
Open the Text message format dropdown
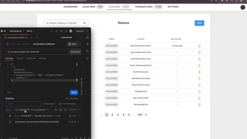tap(10, 93)
